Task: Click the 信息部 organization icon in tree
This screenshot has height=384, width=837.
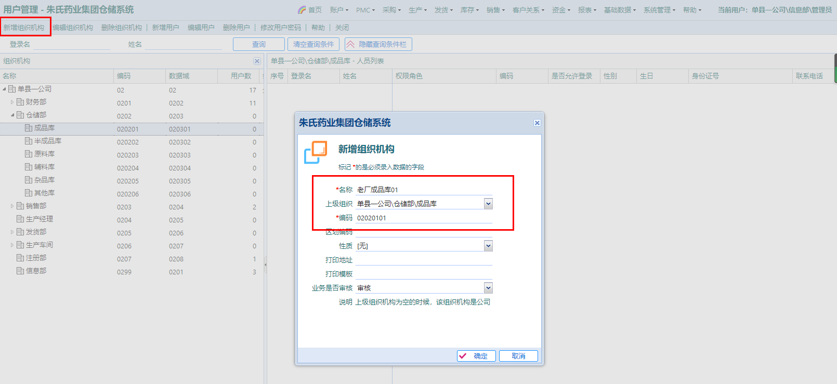Action: [x=20, y=271]
